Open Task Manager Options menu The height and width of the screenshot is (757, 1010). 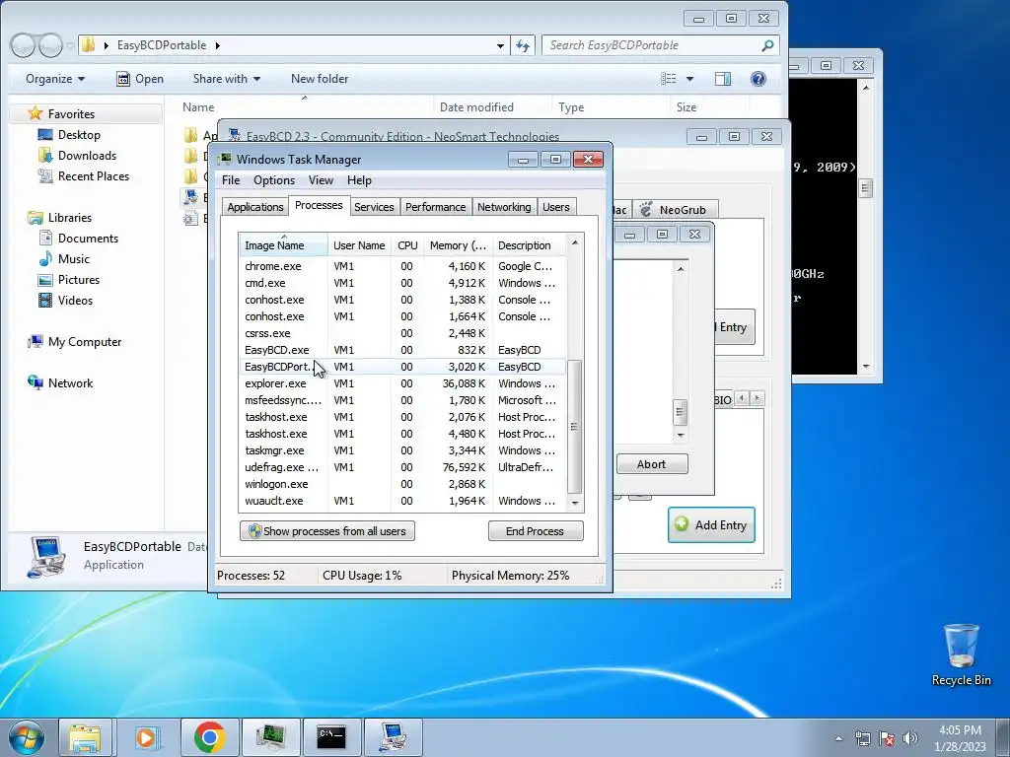pos(274,180)
